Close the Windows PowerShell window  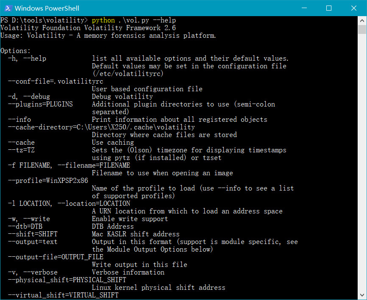click(x=354, y=8)
